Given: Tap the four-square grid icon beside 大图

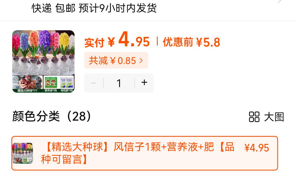Looking at the screenshot, I should (x=254, y=117).
